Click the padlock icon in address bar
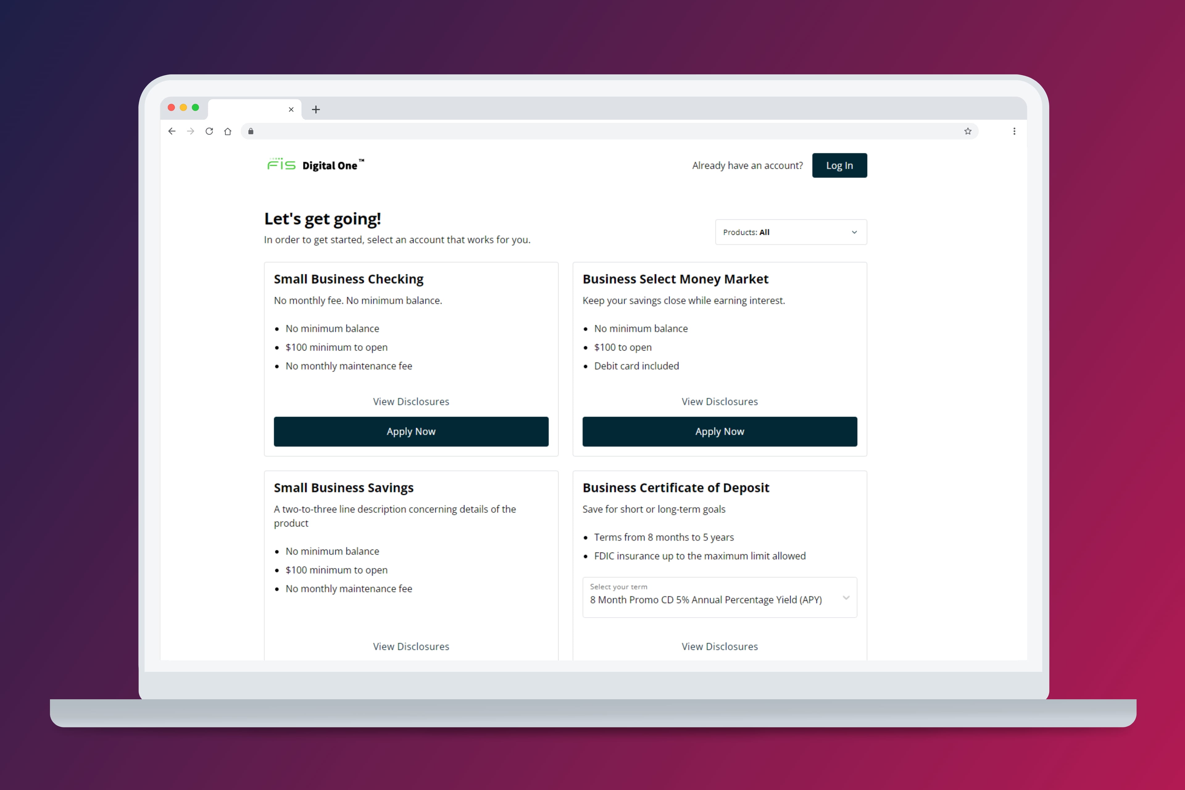This screenshot has width=1185, height=790. click(x=250, y=131)
